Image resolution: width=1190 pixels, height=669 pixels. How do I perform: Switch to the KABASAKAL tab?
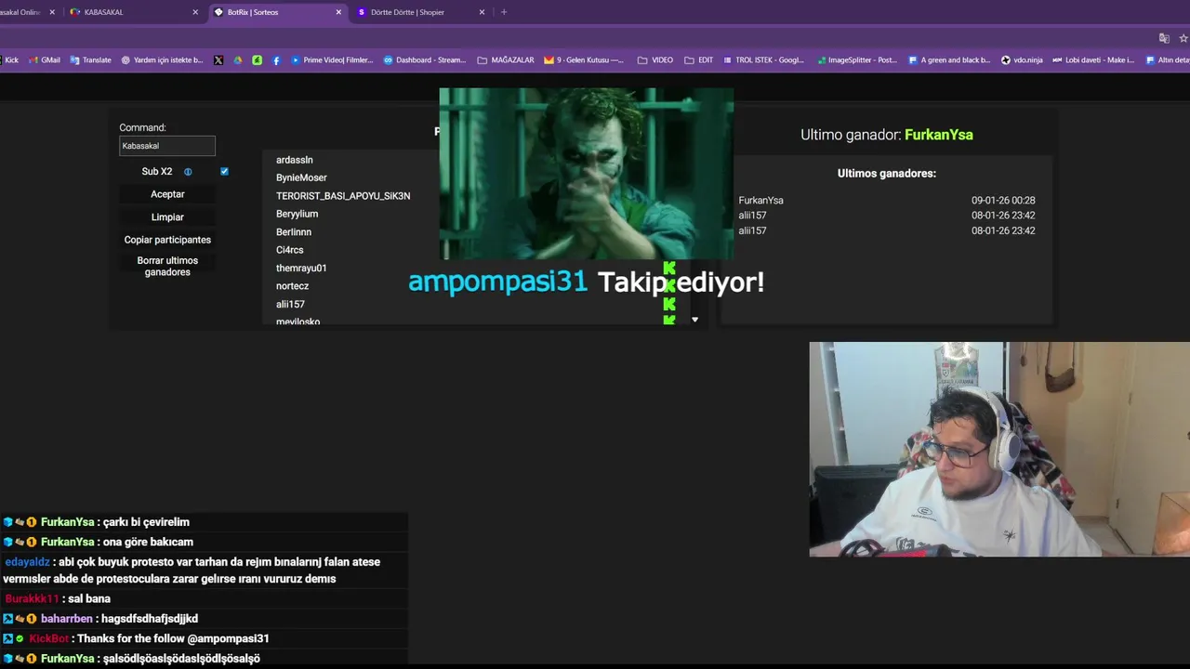pyautogui.click(x=135, y=12)
